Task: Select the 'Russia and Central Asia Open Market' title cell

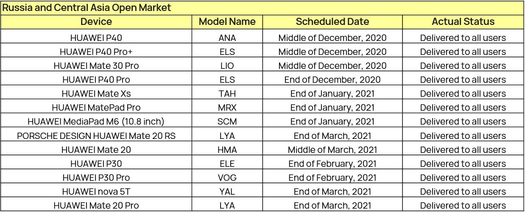Action: coord(262,8)
